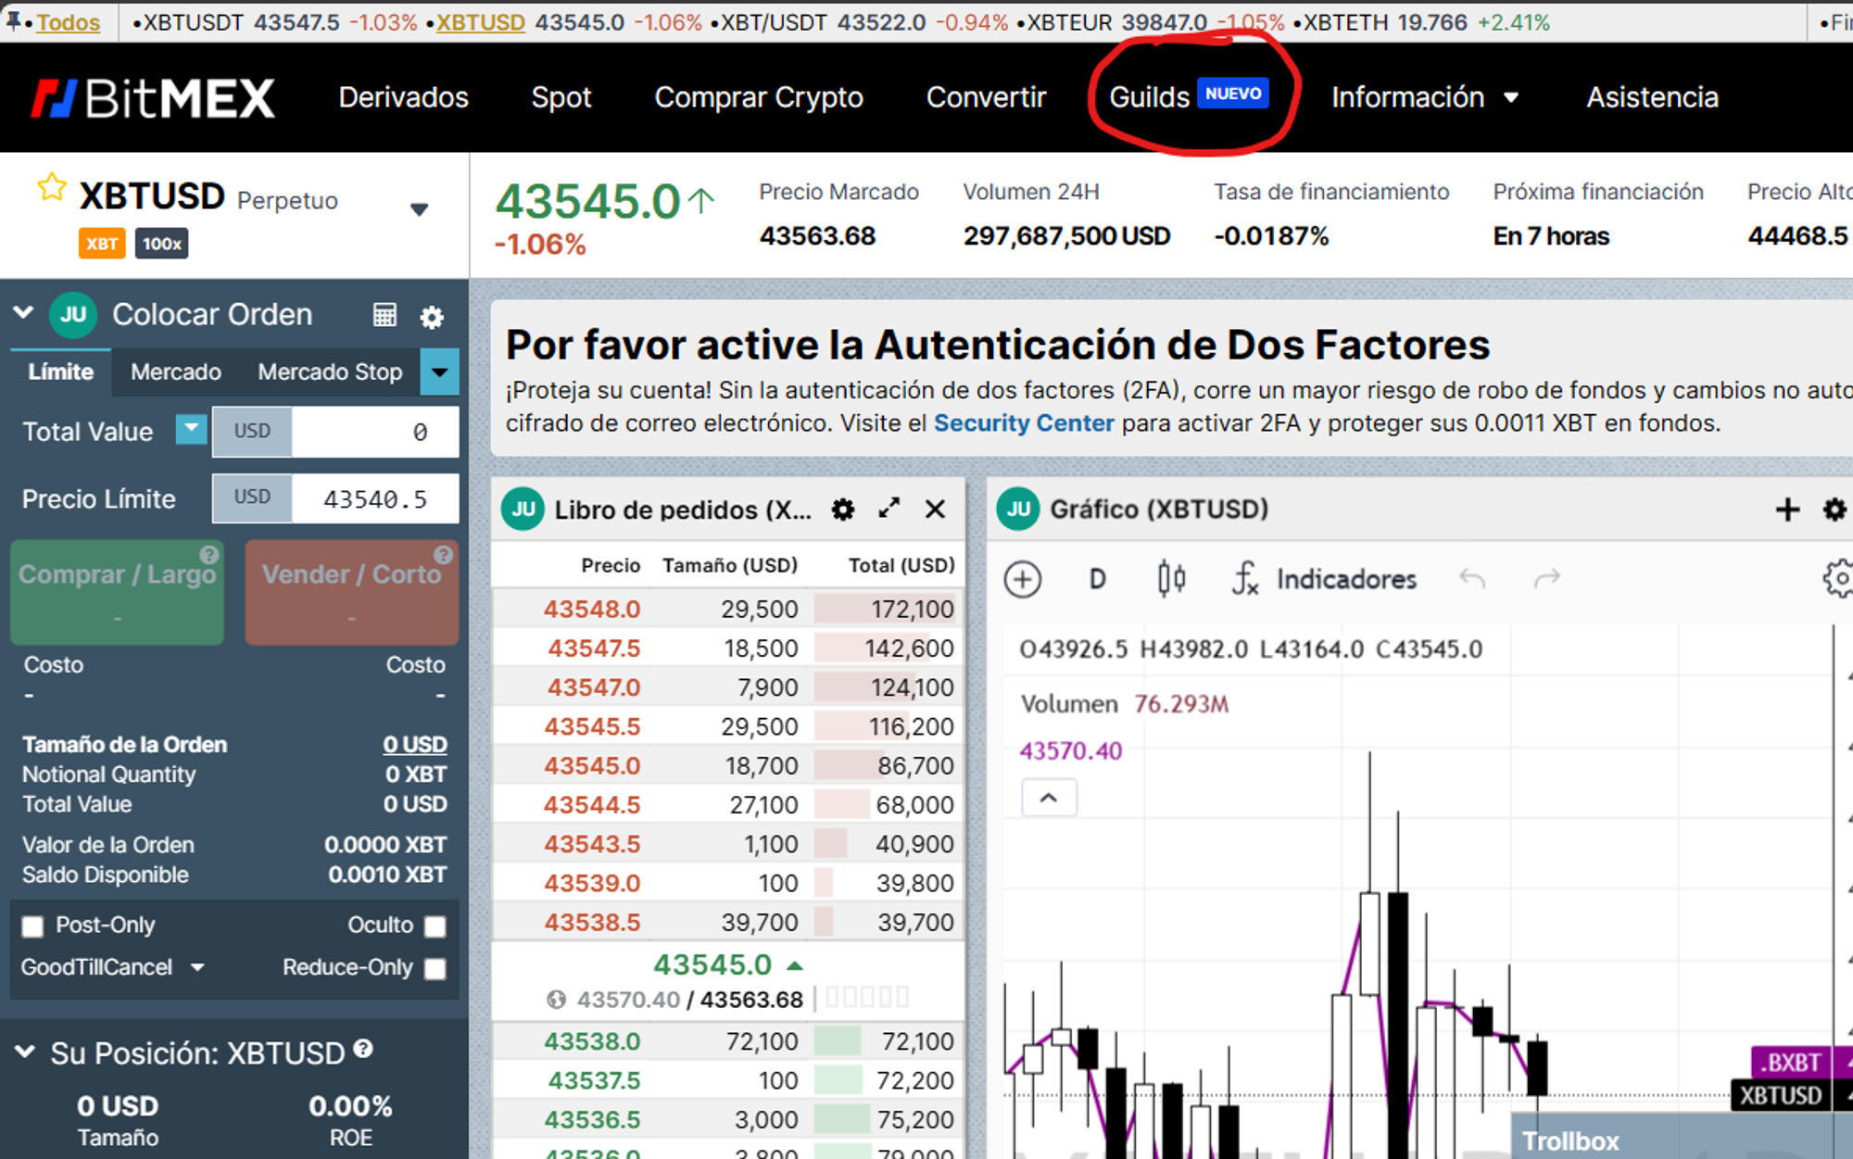The height and width of the screenshot is (1159, 1853).
Task: Click ask price 43548.0 row
Action: (728, 609)
